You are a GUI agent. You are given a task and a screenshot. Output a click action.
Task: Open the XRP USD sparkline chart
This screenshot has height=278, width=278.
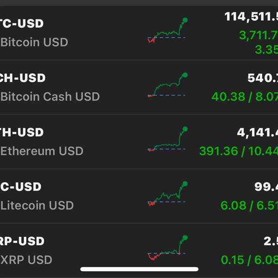tap(167, 247)
